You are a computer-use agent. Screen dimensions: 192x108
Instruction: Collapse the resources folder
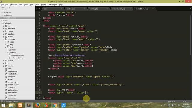[x=4, y=39]
